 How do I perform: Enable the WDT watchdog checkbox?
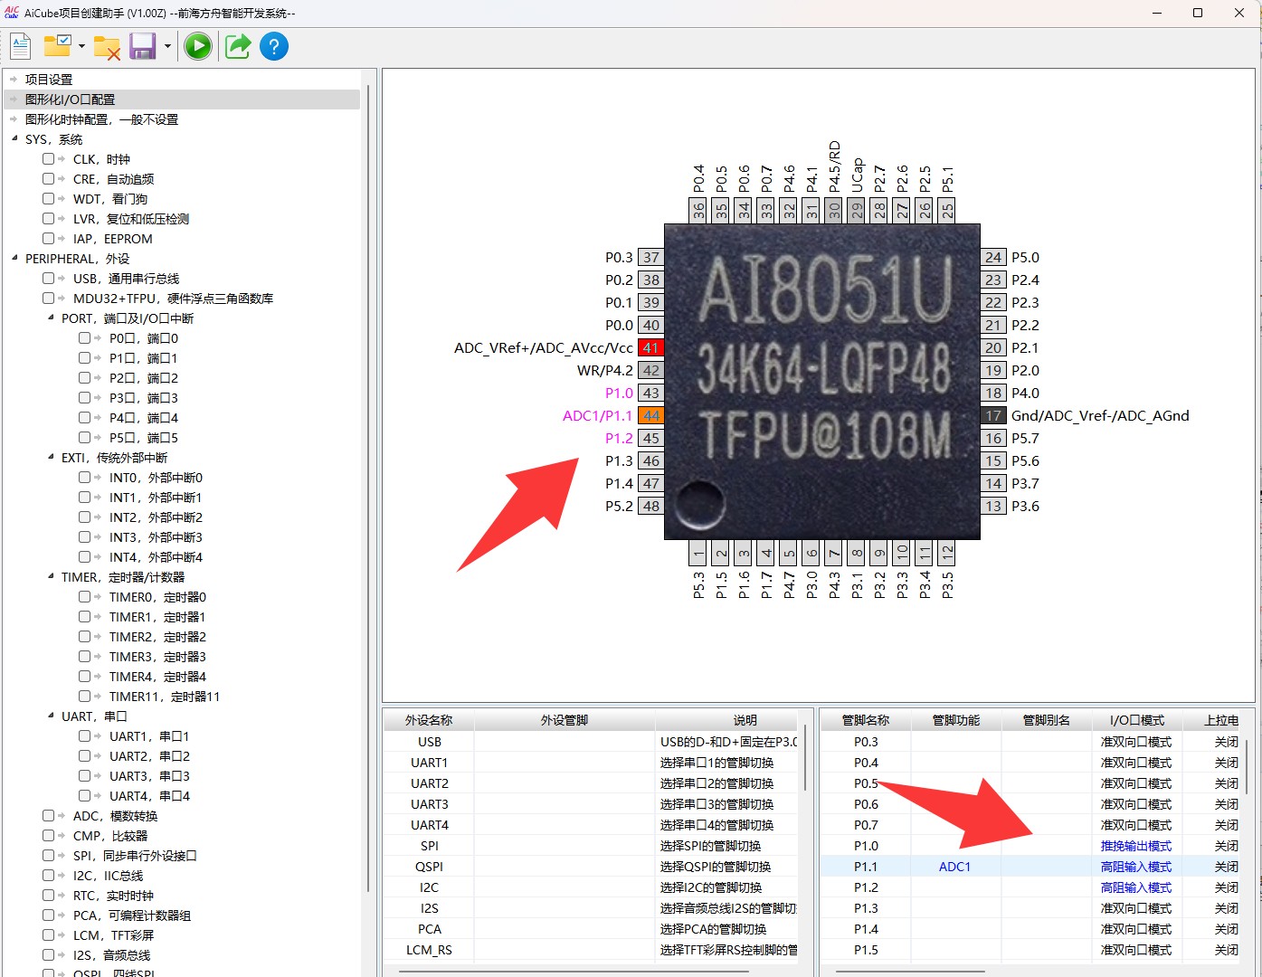pos(49,199)
